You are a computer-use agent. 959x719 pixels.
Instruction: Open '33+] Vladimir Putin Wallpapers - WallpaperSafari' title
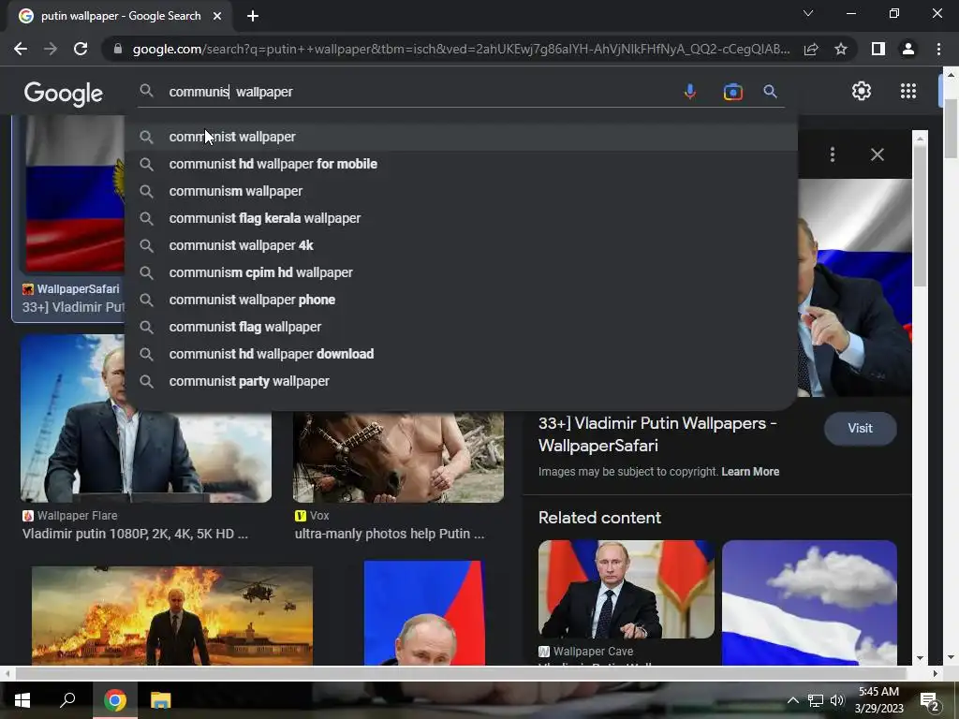click(x=657, y=434)
